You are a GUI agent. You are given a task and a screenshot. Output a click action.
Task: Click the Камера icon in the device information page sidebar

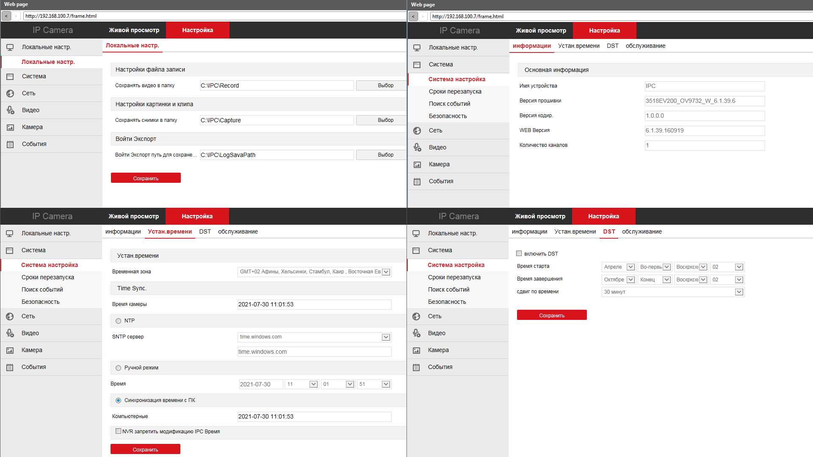click(417, 165)
